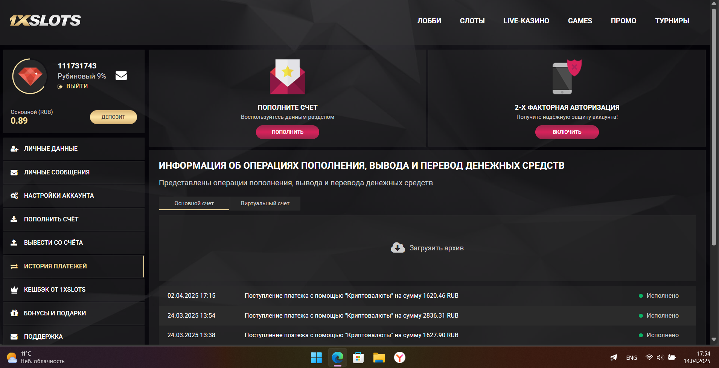This screenshot has width=719, height=368.
Task: Open File Explorer from the taskbar
Action: pos(379,357)
